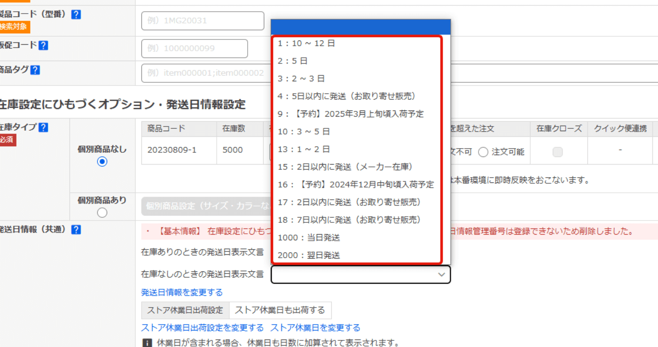Screen dimensions: 658x347
Task: Click the 在庫クローズ column header
Action: tap(559, 129)
